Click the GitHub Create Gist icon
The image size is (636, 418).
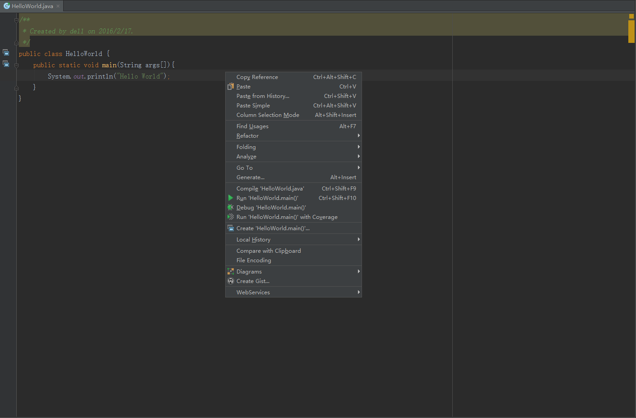click(x=231, y=281)
